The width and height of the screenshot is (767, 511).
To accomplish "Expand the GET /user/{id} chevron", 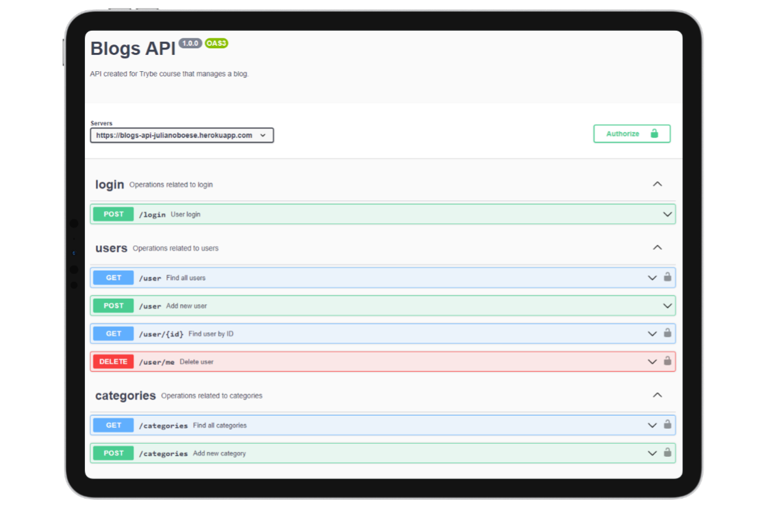I will (652, 333).
